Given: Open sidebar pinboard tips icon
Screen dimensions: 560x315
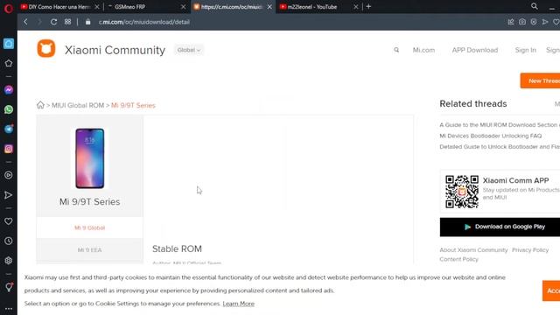Looking at the screenshot, I should pyautogui.click(x=9, y=287).
